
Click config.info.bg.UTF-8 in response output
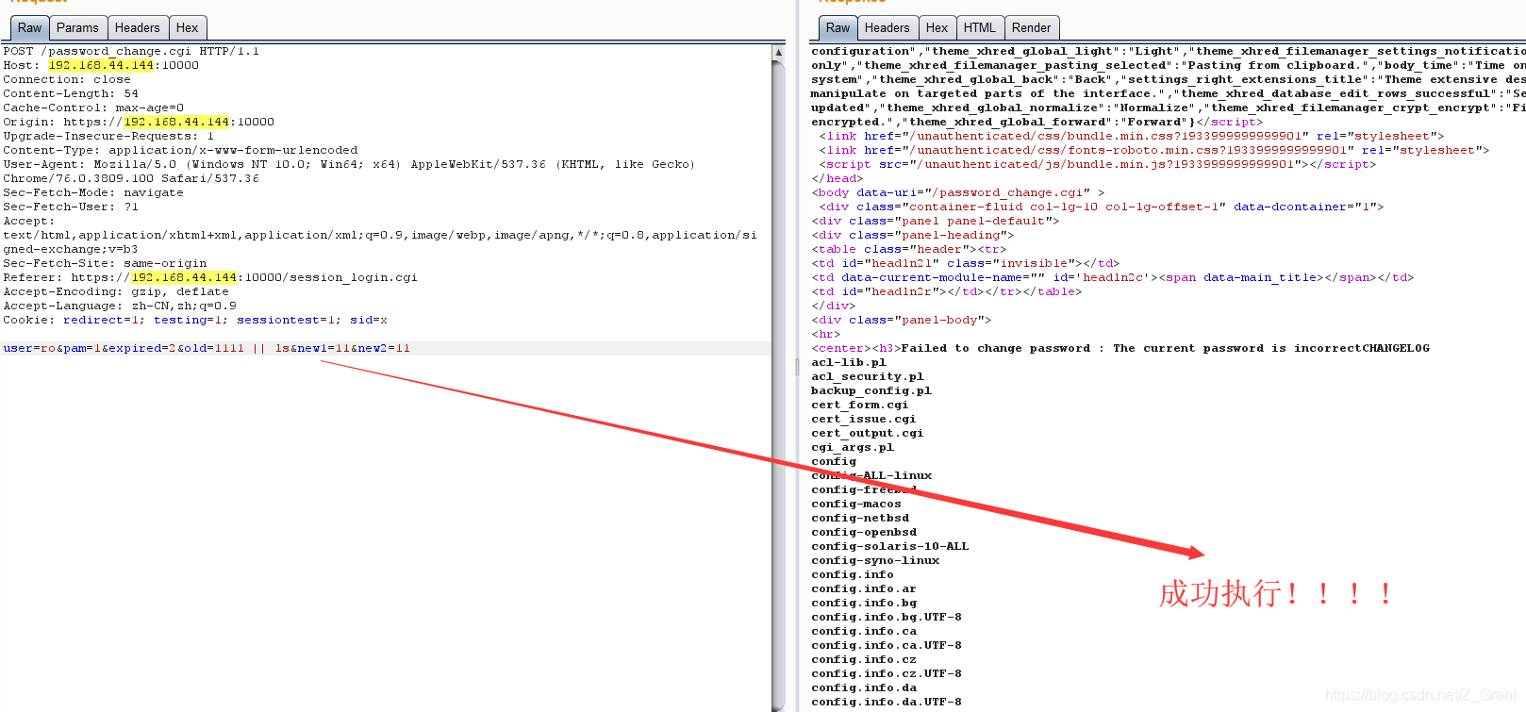pos(887,617)
